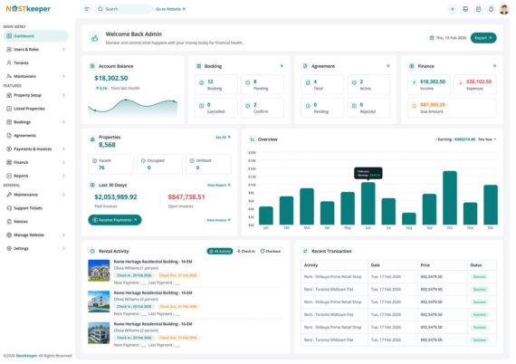The width and height of the screenshot is (516, 364).
Task: Expand the Payments & Invoices chevron
Action: (63, 149)
